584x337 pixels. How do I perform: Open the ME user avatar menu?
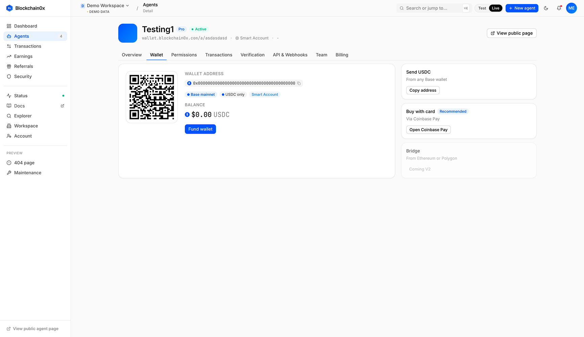tap(571, 8)
